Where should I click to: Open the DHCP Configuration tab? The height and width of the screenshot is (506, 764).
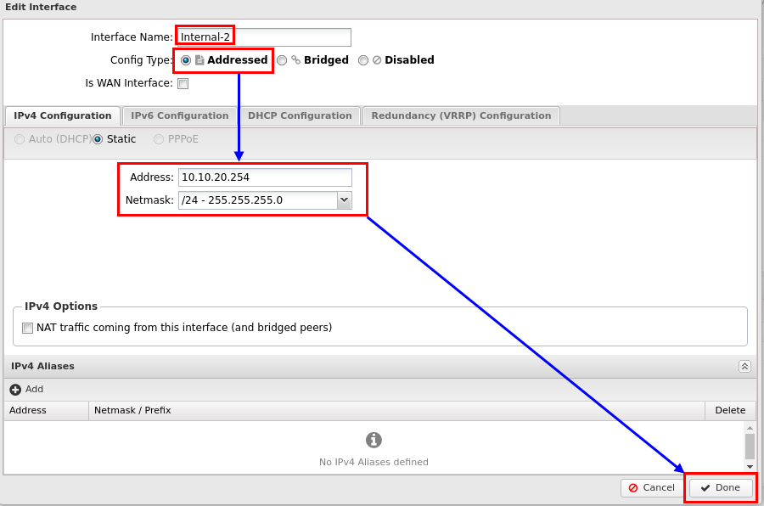[300, 116]
